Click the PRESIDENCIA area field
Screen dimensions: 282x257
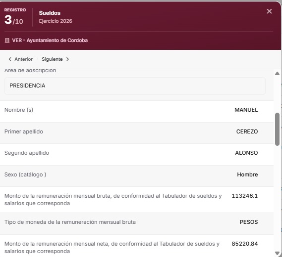click(x=135, y=86)
